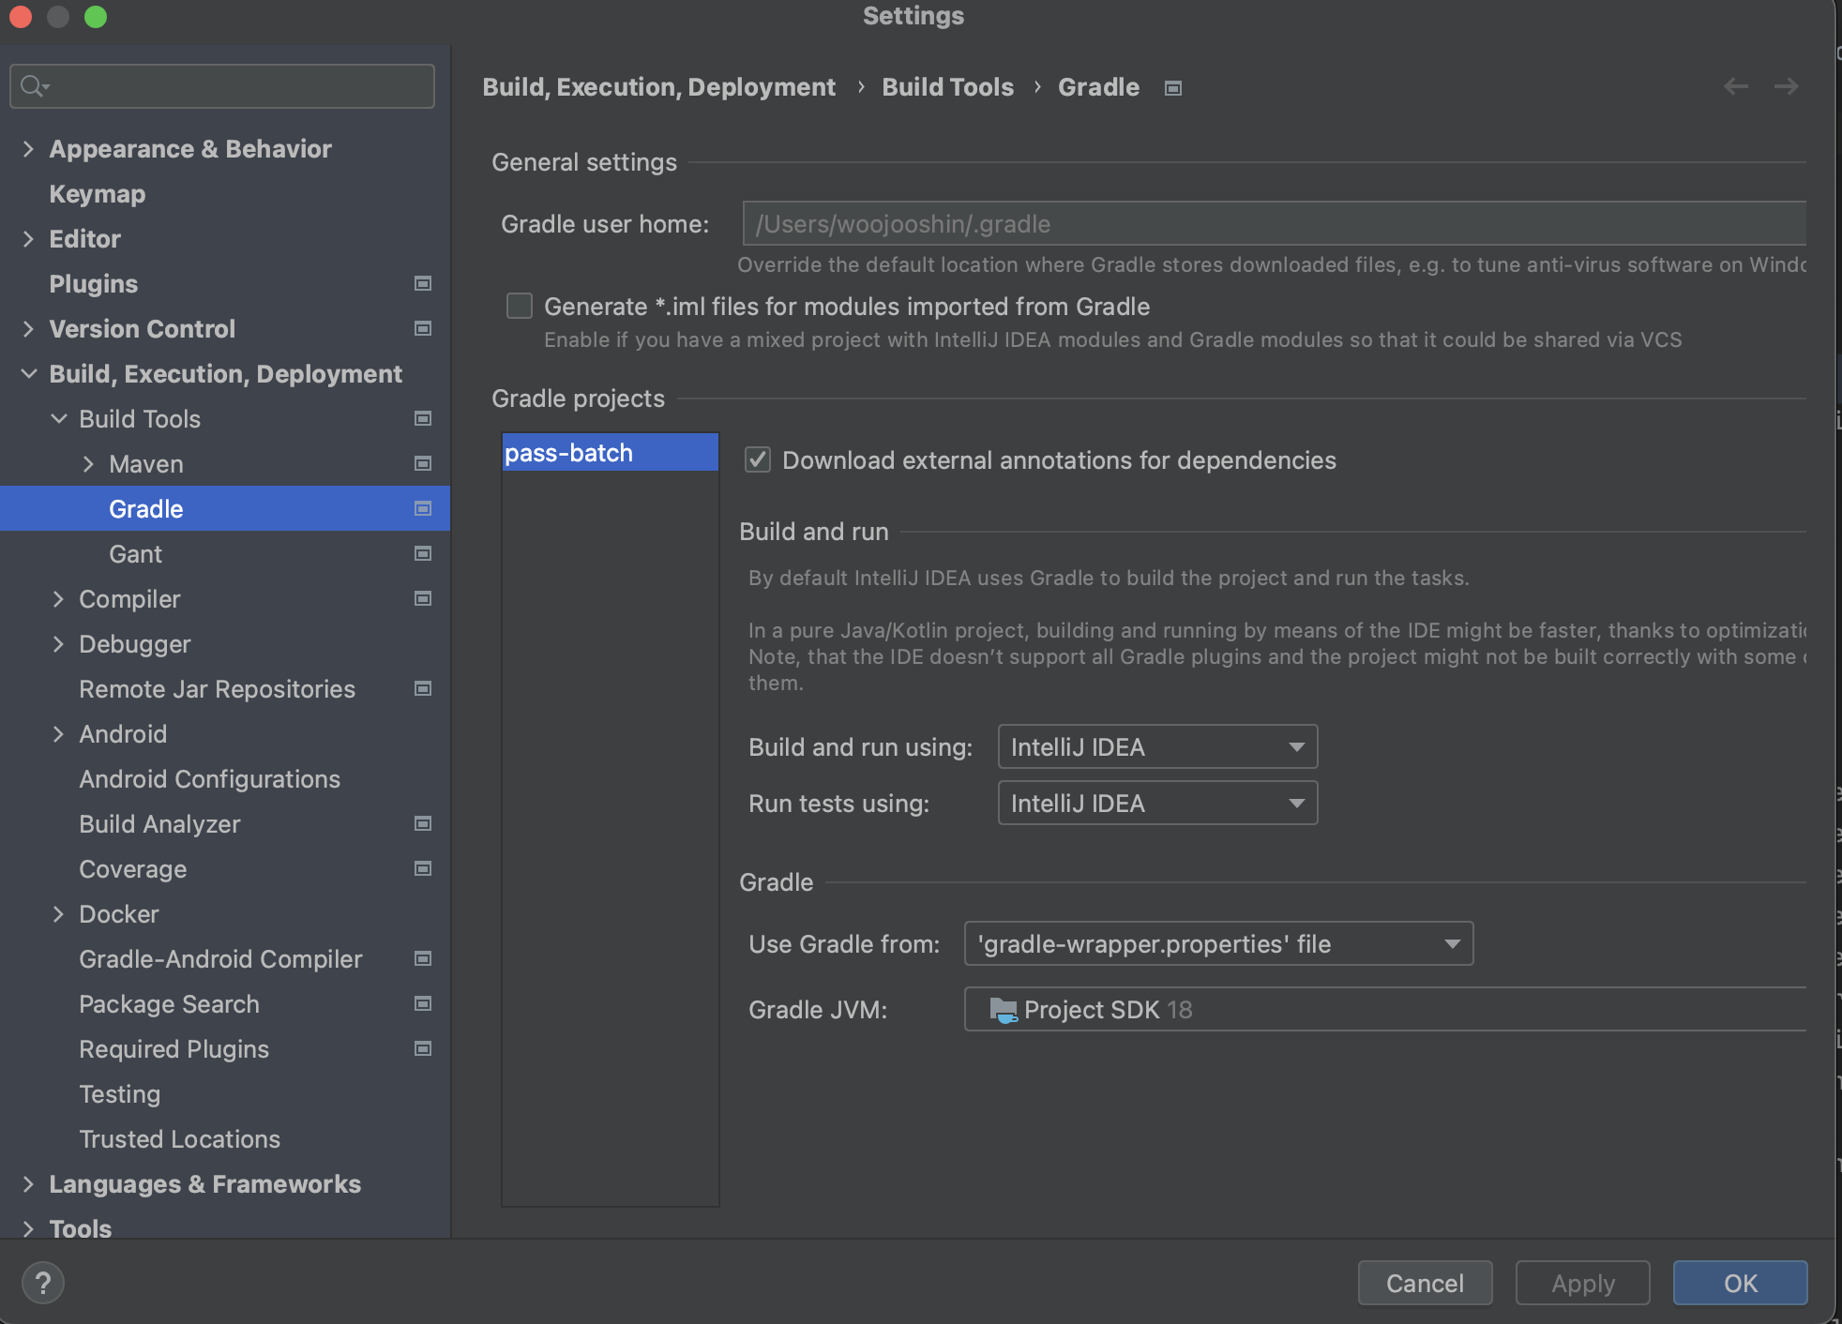1842x1324 pixels.
Task: Go forward with the right arrow
Action: tap(1786, 86)
